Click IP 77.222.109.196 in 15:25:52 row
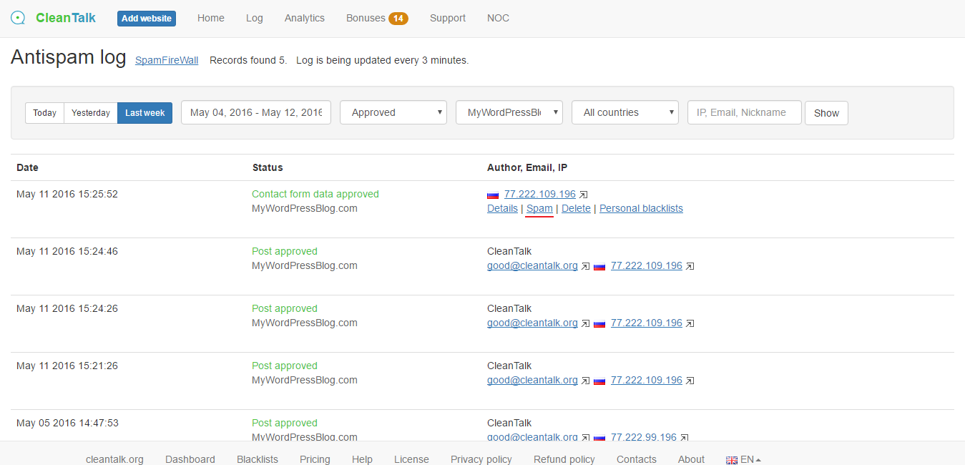The height and width of the screenshot is (465, 965). point(540,194)
